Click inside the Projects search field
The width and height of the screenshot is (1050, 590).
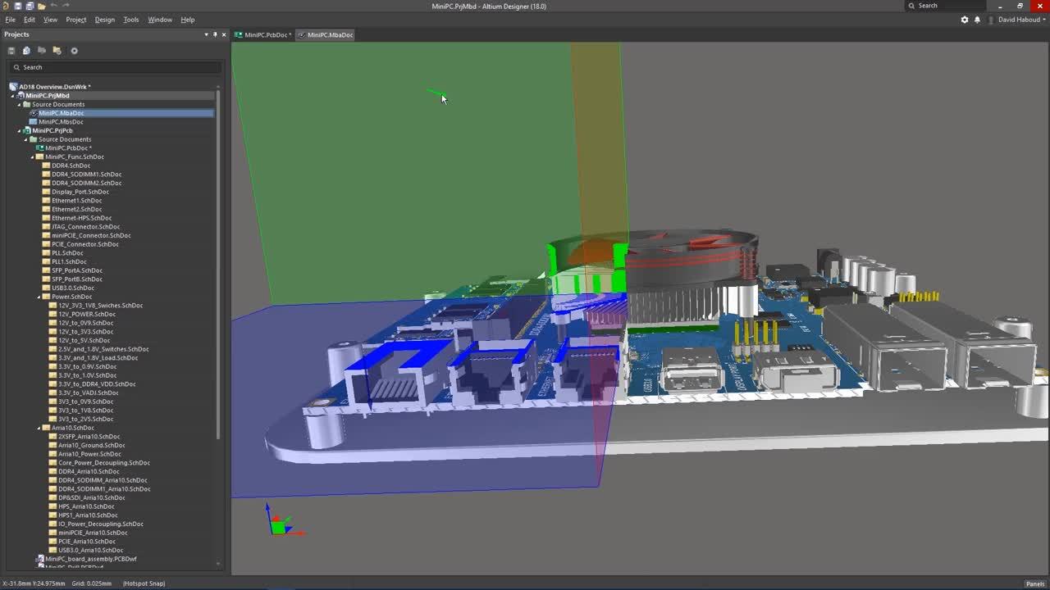coord(115,67)
